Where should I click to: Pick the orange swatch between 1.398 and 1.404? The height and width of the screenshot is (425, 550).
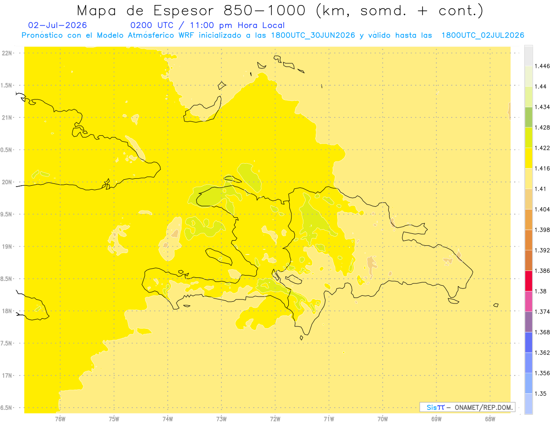coord(528,220)
